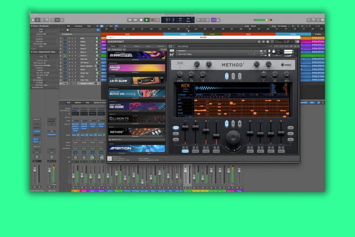Viewport: 355px width, 237px height.
Task: Adjust the KICK channel fader in Method 1
Action: [x=185, y=127]
